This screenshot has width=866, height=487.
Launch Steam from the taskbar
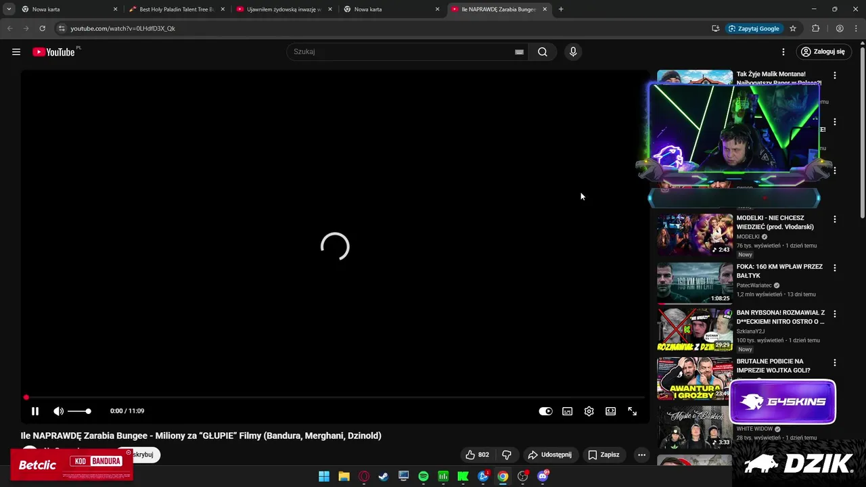point(384,476)
